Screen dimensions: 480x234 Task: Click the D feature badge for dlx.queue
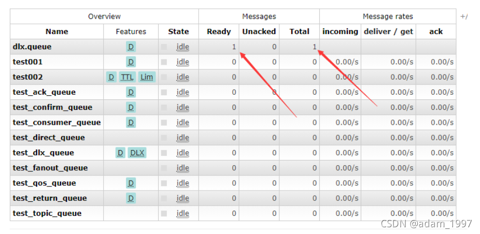131,47
